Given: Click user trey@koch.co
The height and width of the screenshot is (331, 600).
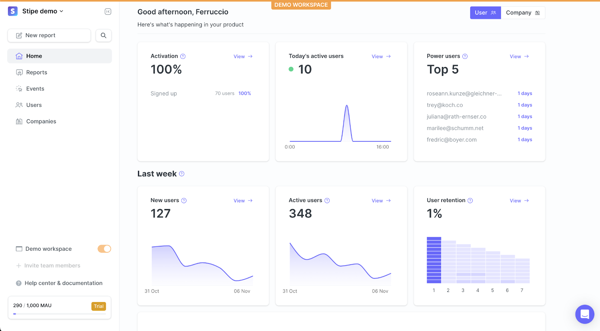Looking at the screenshot, I should (445, 105).
